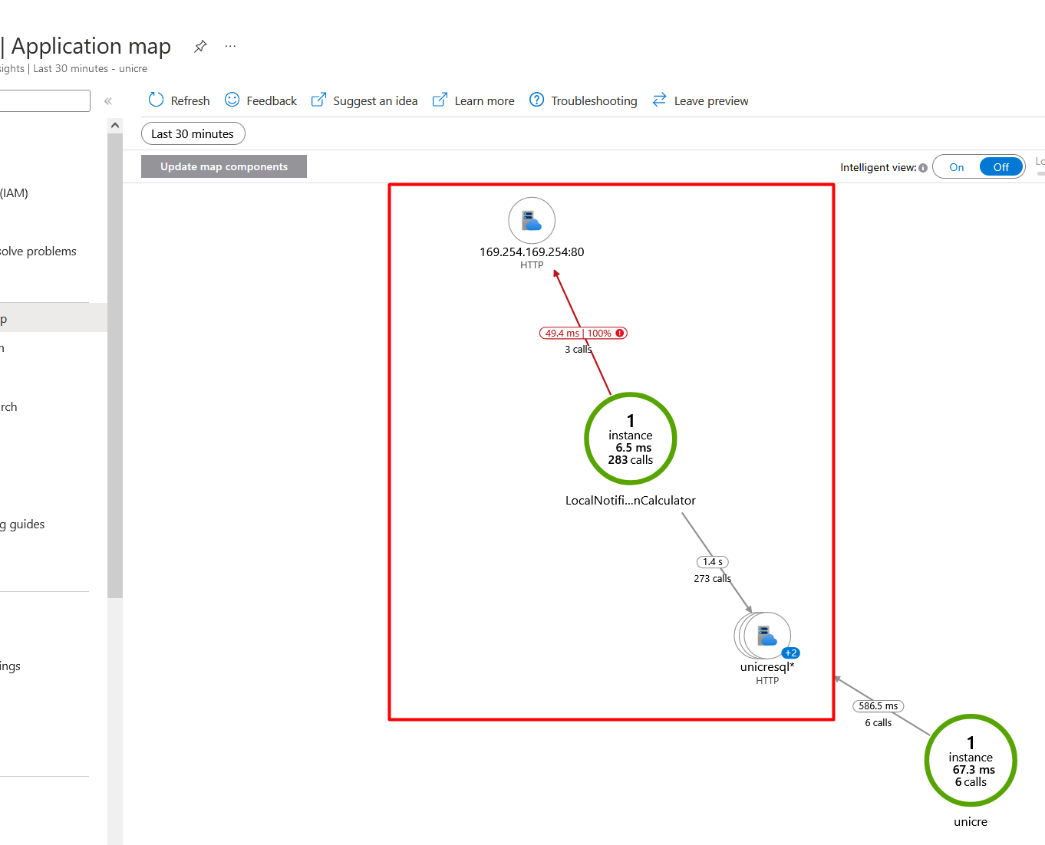This screenshot has width=1045, height=845.
Task: Turn Intelligent view On
Action: click(956, 166)
